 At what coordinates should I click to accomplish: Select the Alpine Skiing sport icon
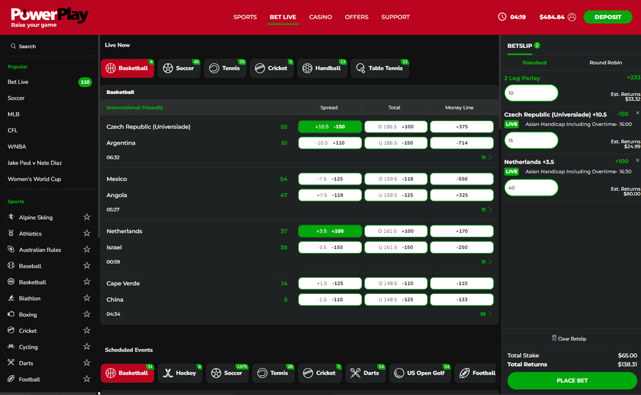[x=11, y=217]
